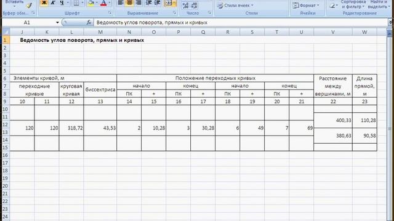
Task: Click cell with value 400,33
Action: pos(333,120)
